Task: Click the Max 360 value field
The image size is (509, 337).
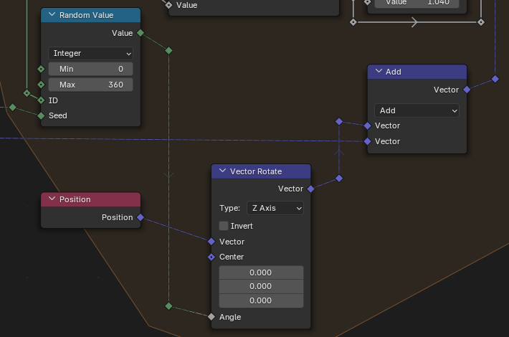Action: [x=90, y=85]
